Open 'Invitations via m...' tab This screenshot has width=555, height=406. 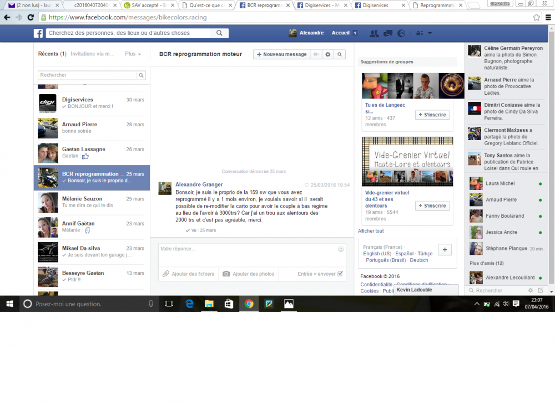[x=92, y=54]
